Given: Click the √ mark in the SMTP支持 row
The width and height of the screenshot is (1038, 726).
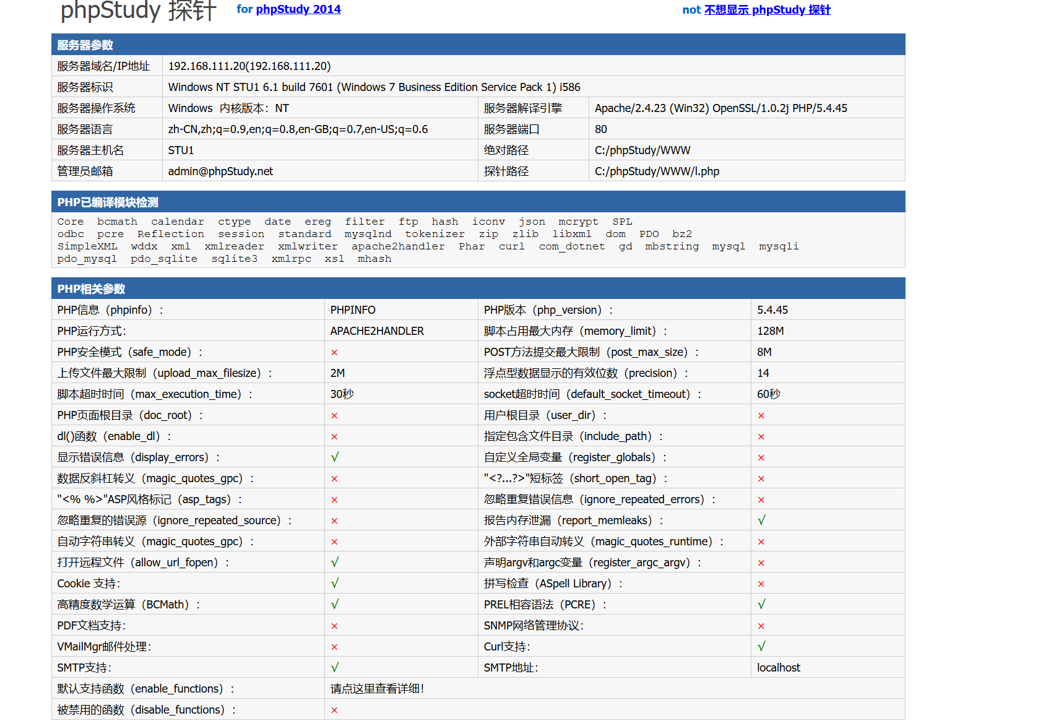Looking at the screenshot, I should tap(334, 668).
